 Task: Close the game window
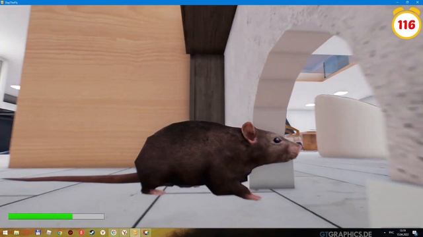(417, 3)
